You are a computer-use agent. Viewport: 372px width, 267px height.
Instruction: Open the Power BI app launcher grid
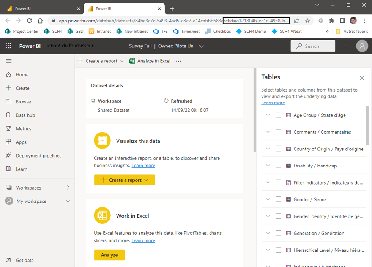point(8,46)
